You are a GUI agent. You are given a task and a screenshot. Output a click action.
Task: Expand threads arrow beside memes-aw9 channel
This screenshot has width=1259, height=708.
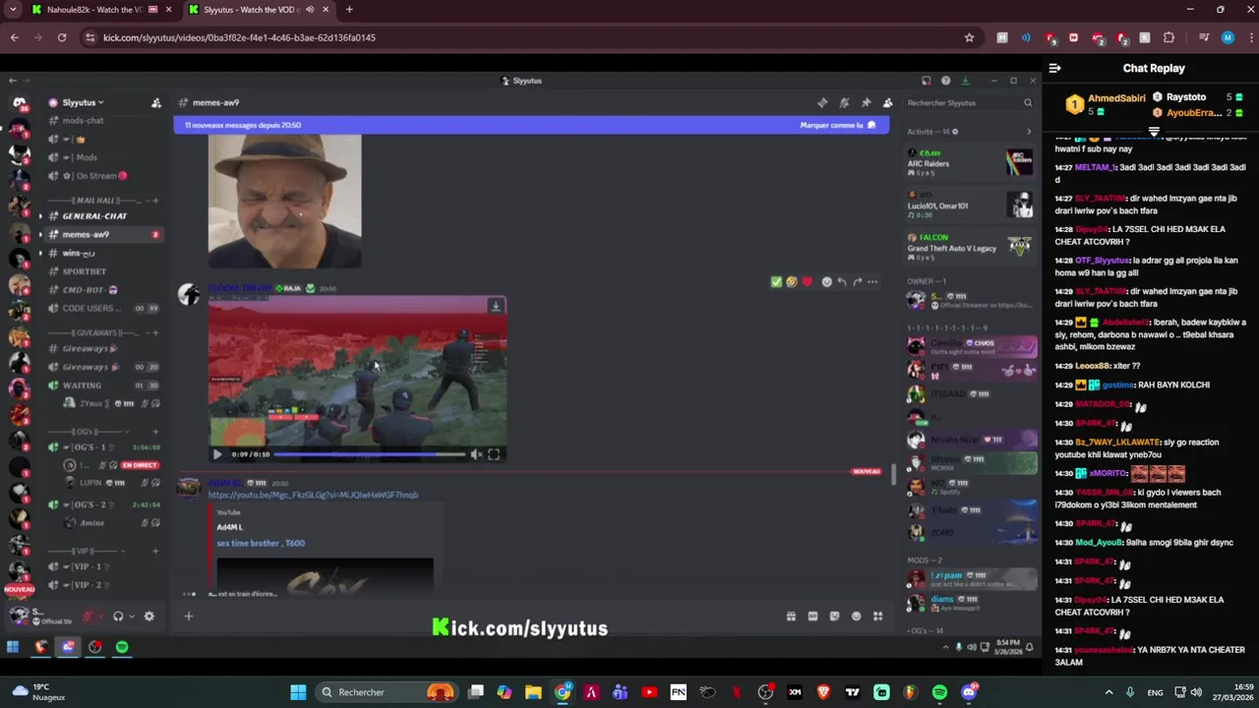[x=40, y=235]
